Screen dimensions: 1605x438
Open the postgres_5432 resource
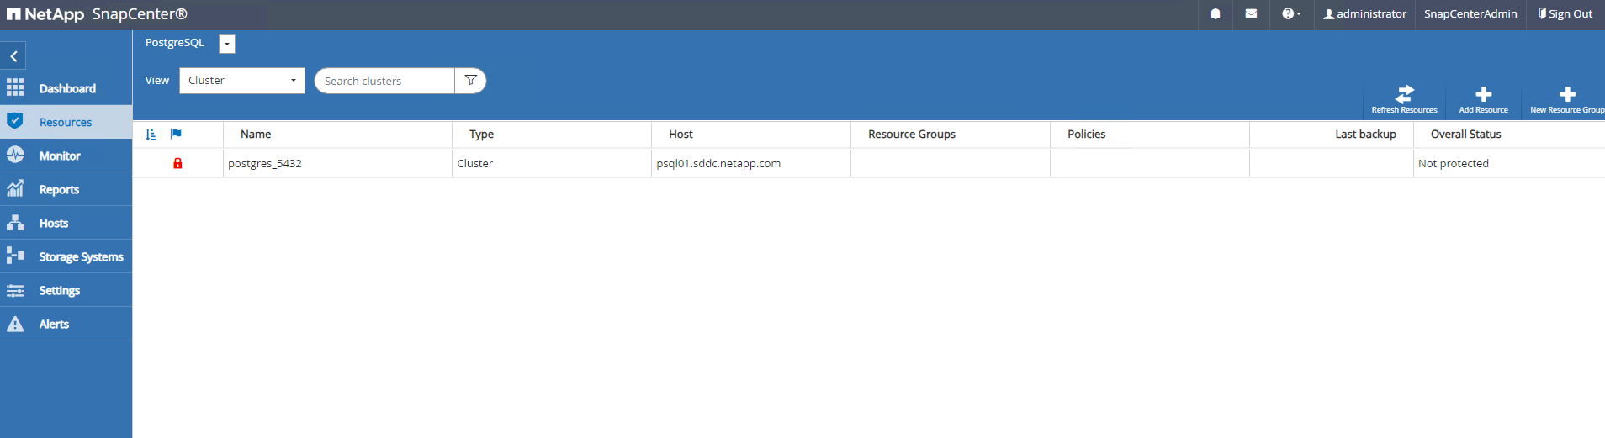click(265, 164)
